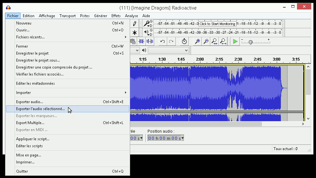Viewport: 316px width, 178px height.
Task: Select Enregistrer le projet
Action: [67, 53]
